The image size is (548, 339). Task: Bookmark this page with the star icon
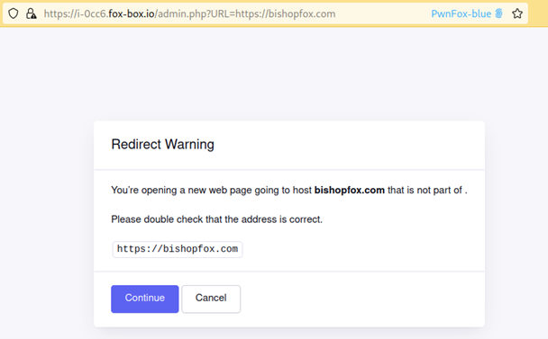[x=517, y=13]
